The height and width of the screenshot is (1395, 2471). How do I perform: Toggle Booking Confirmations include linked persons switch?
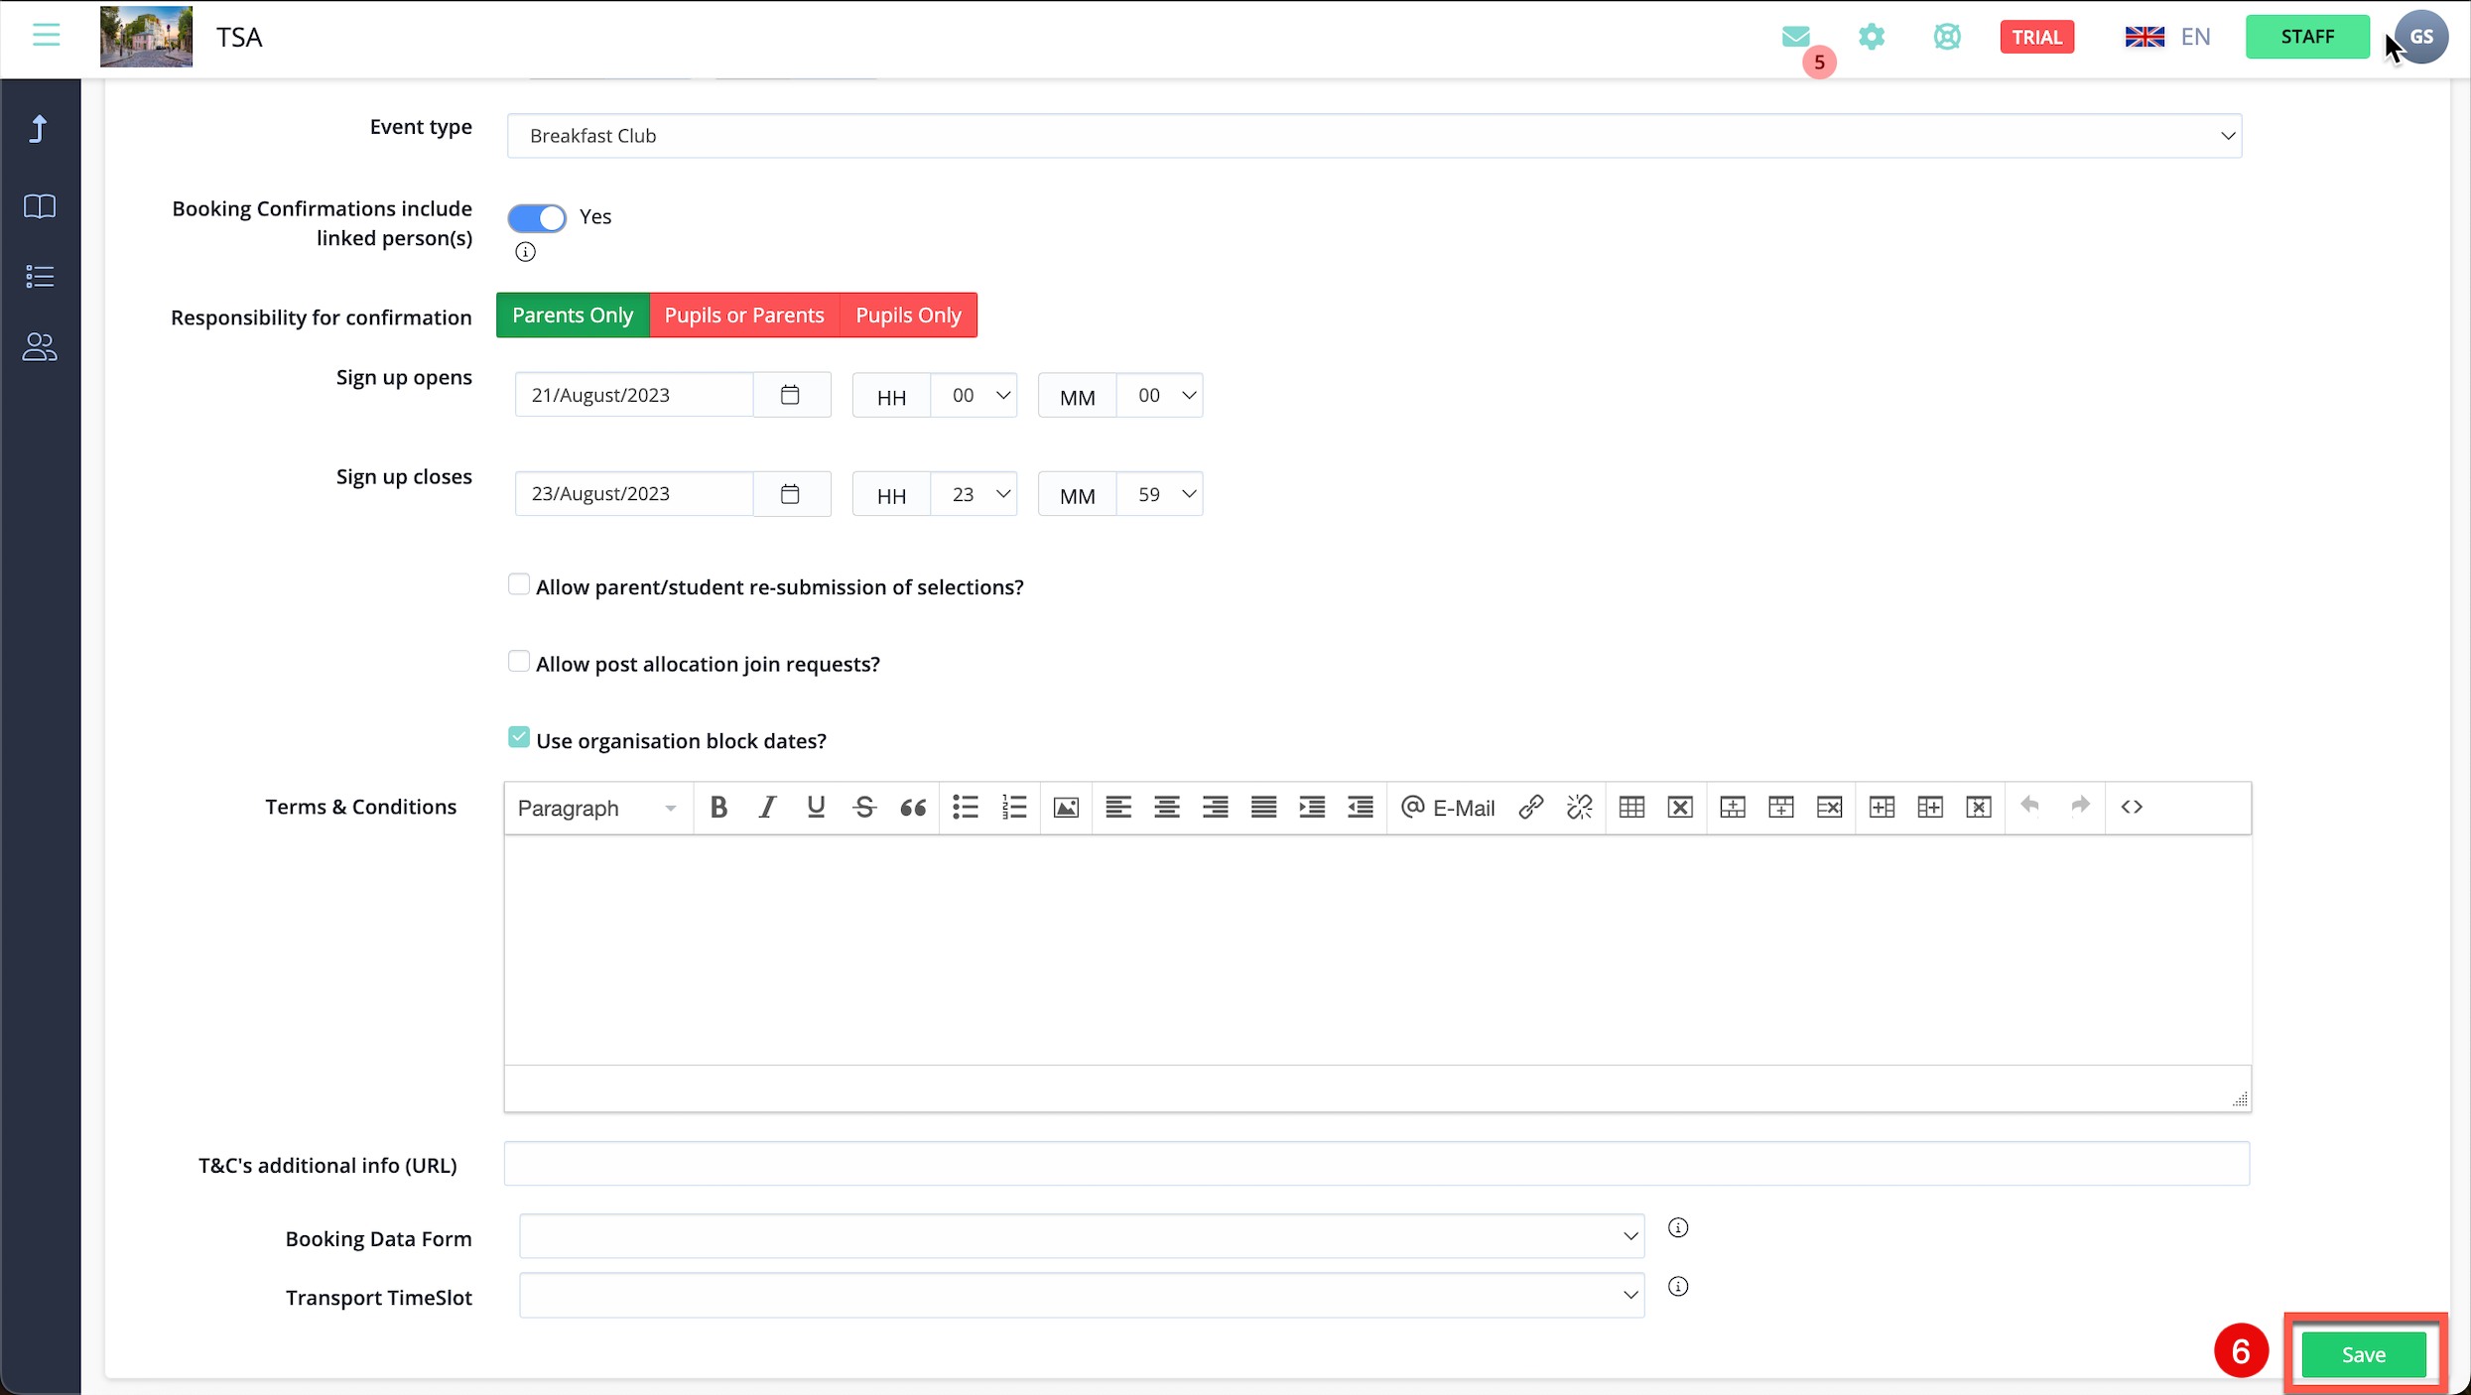click(537, 217)
